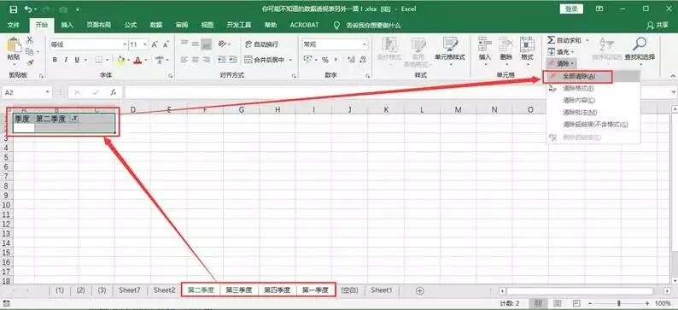
Task: Click inside the formula bar input
Action: coord(398,92)
